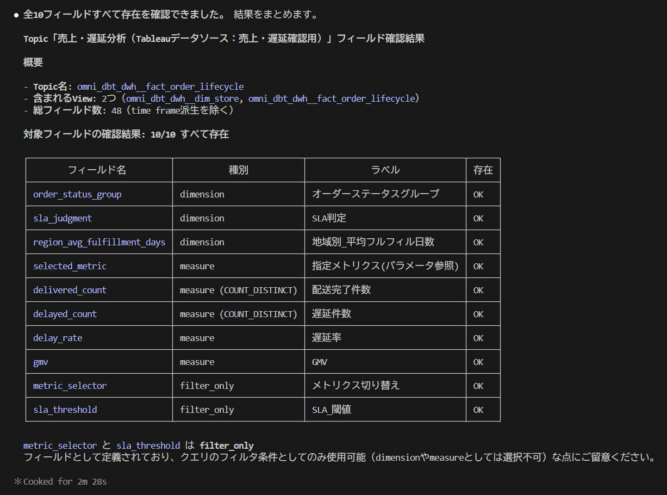Click the 存在 column header
667x495 pixels.
tap(483, 170)
